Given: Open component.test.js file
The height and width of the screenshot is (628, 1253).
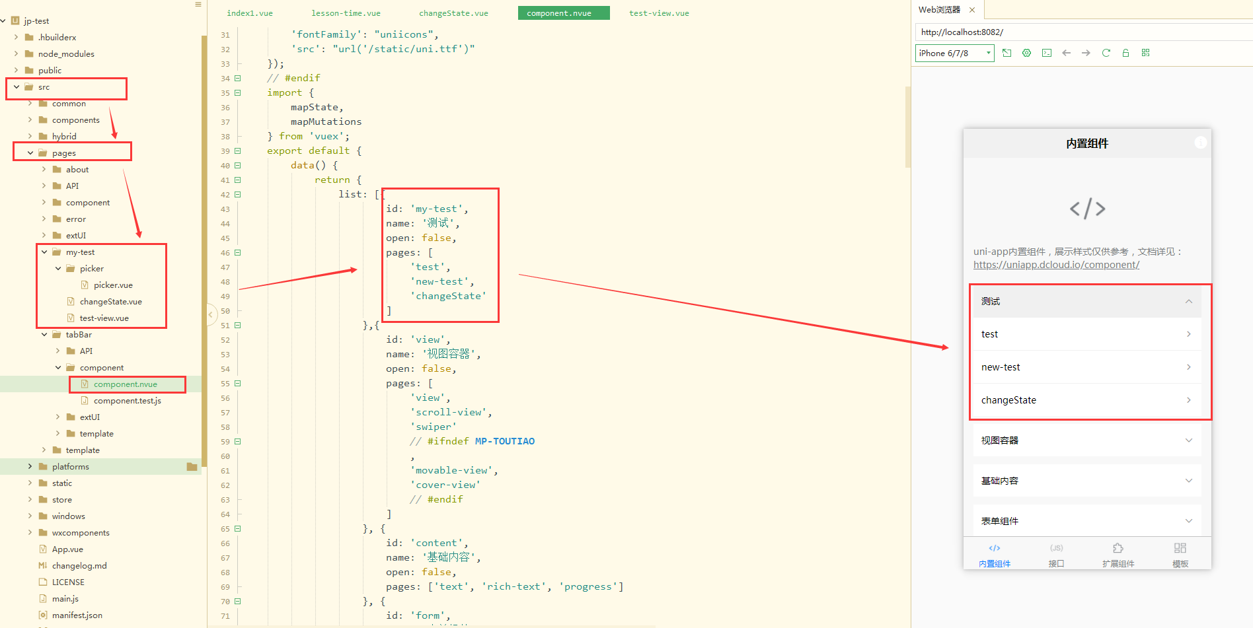Looking at the screenshot, I should [127, 401].
